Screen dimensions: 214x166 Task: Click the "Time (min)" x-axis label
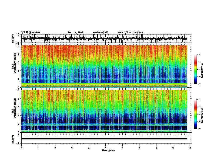[108, 151]
